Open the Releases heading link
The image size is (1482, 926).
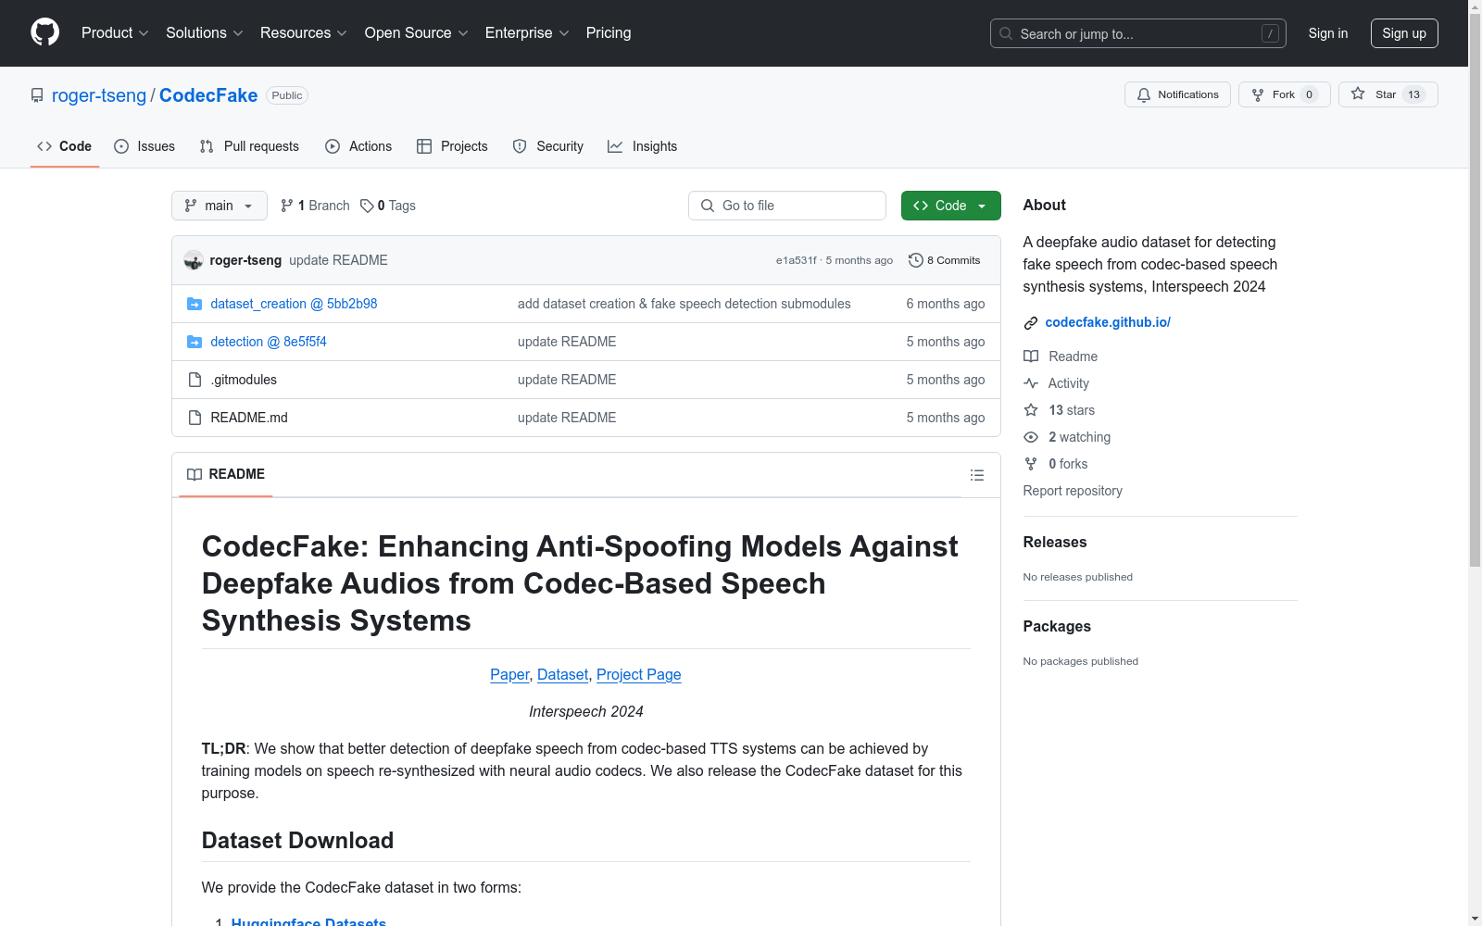click(x=1055, y=543)
